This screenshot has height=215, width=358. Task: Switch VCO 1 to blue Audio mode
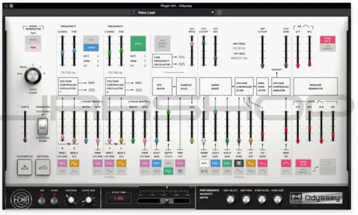pos(91,48)
